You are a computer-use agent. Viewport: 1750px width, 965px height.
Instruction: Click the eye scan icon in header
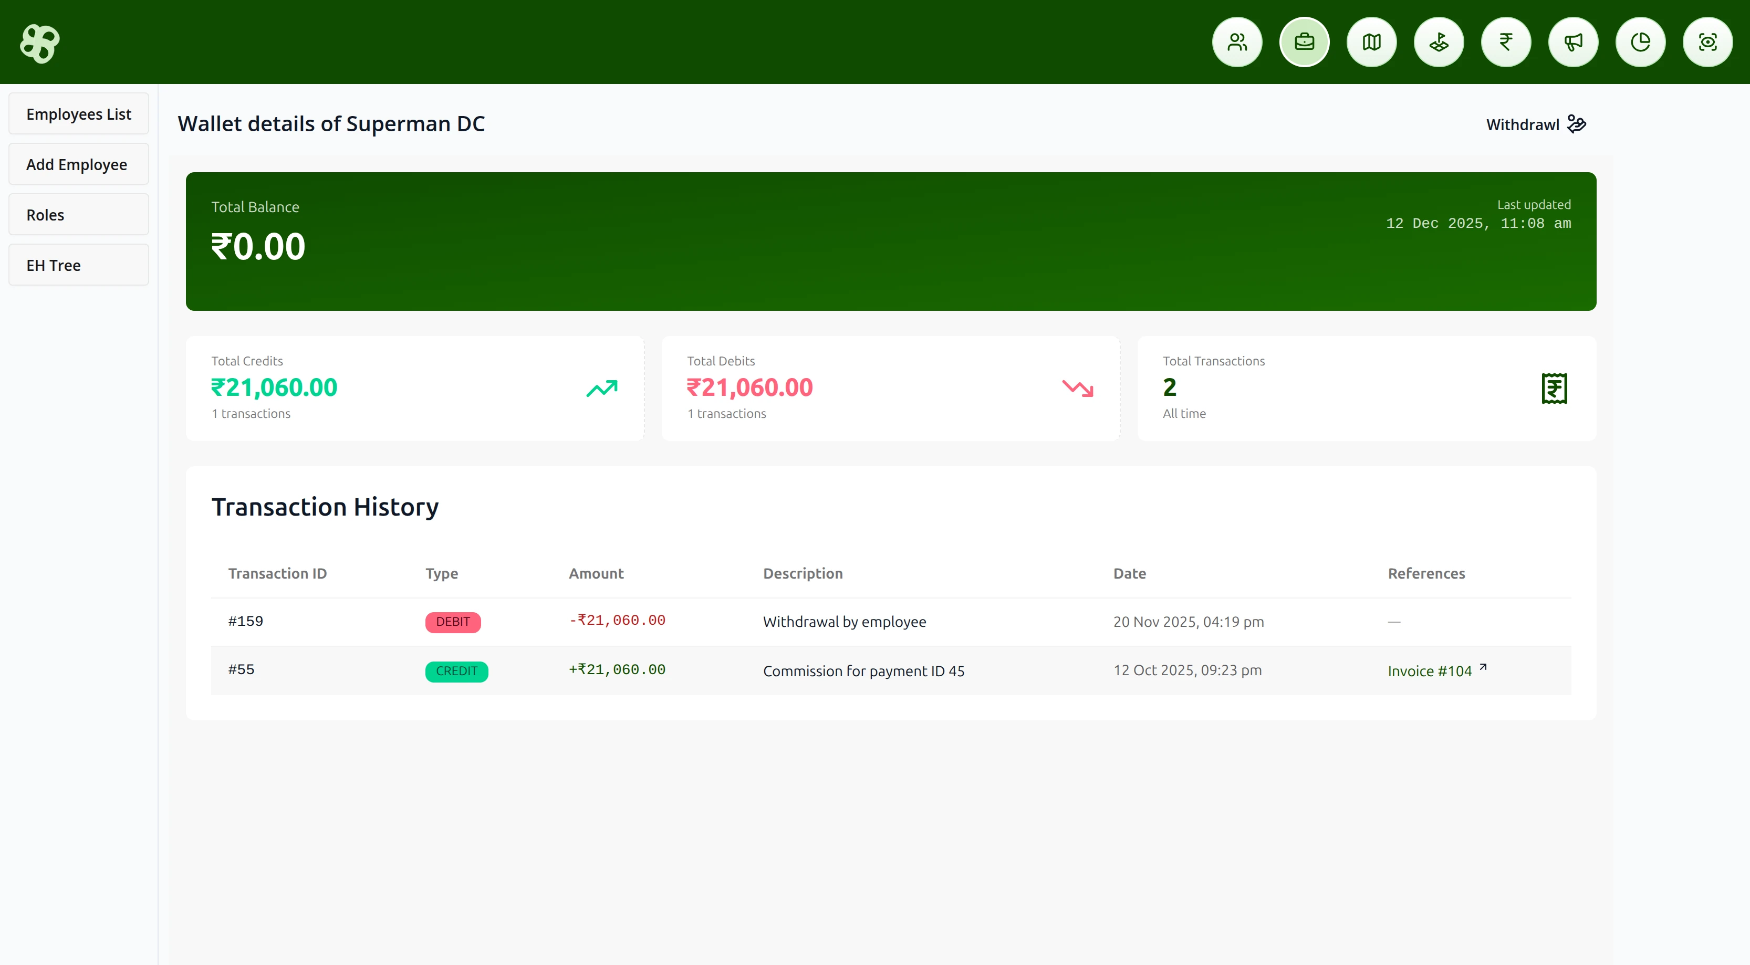(1708, 42)
